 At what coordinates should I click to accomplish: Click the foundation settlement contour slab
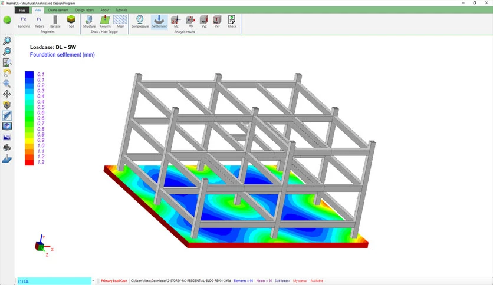tap(236, 207)
